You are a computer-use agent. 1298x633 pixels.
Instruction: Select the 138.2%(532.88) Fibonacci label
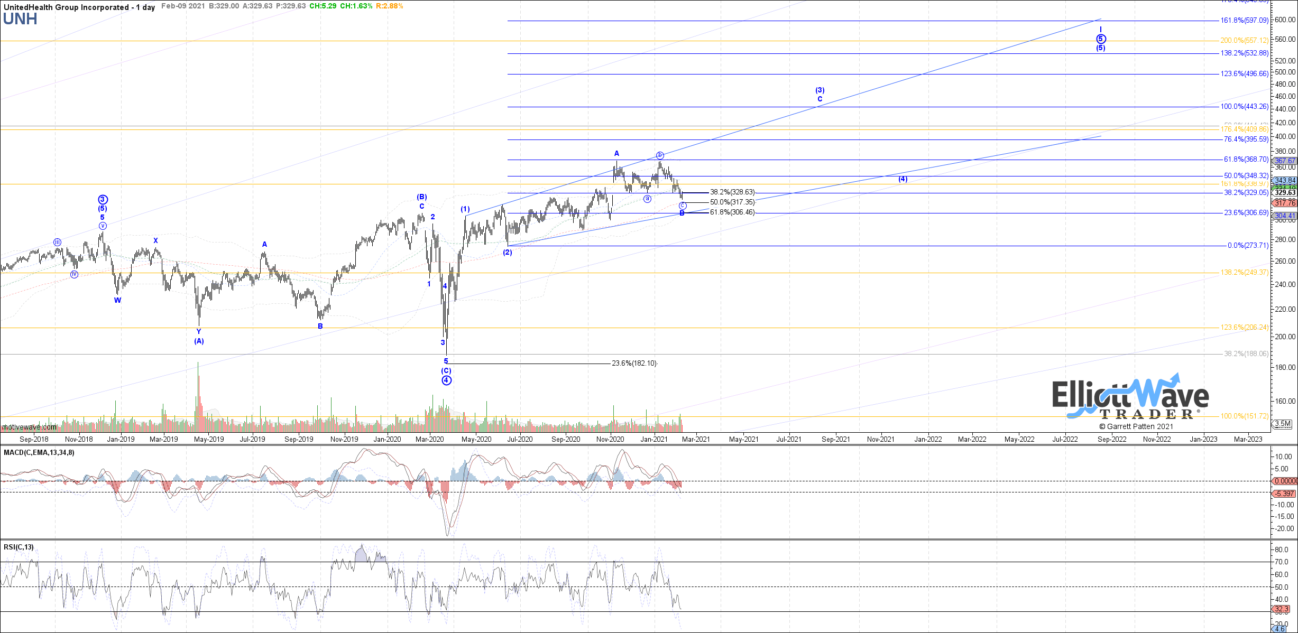[1244, 53]
